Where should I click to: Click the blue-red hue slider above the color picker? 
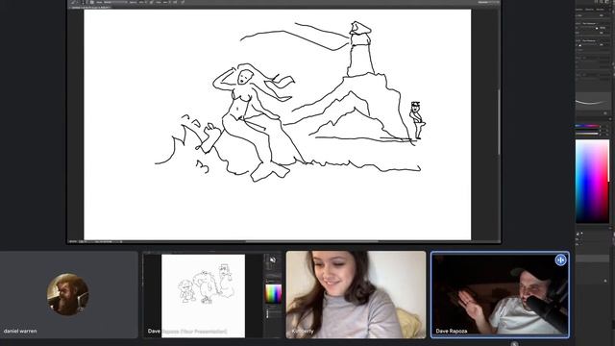587,126
